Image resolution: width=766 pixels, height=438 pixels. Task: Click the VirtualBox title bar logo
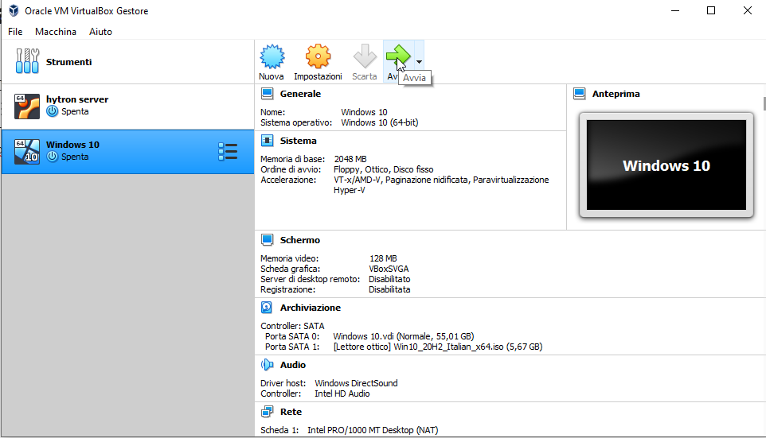click(14, 10)
